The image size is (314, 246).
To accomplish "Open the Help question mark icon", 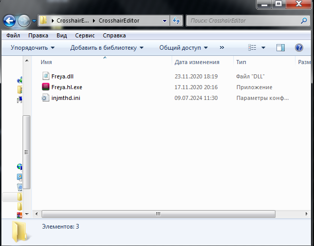I will 299,48.
